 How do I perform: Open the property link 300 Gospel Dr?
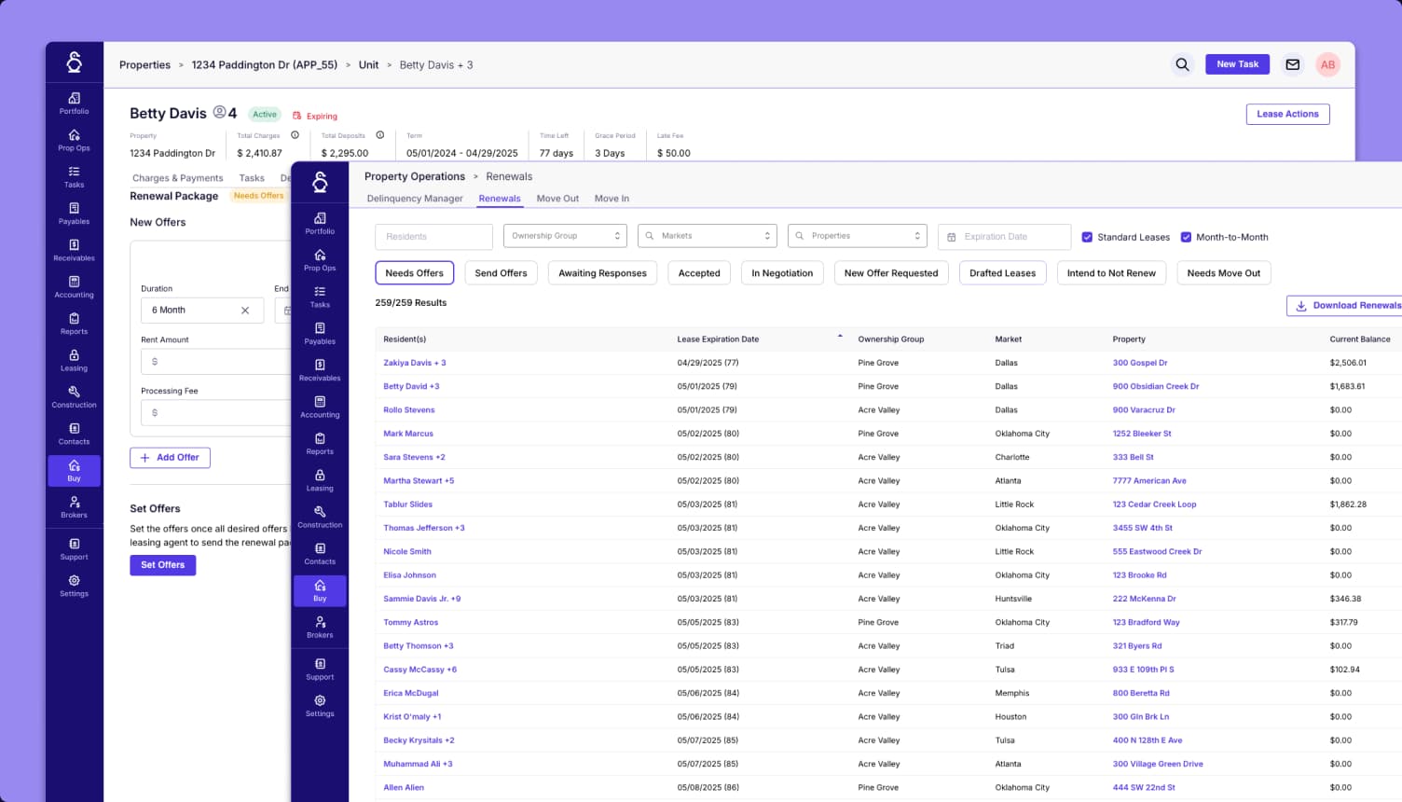point(1140,362)
